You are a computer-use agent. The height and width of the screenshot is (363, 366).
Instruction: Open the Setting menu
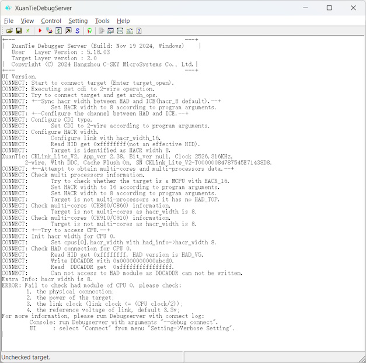pos(78,20)
